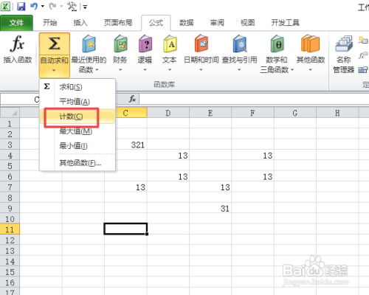Switch to the Review (审阅) tab
Image resolution: width=369 pixels, height=295 pixels.
217,23
